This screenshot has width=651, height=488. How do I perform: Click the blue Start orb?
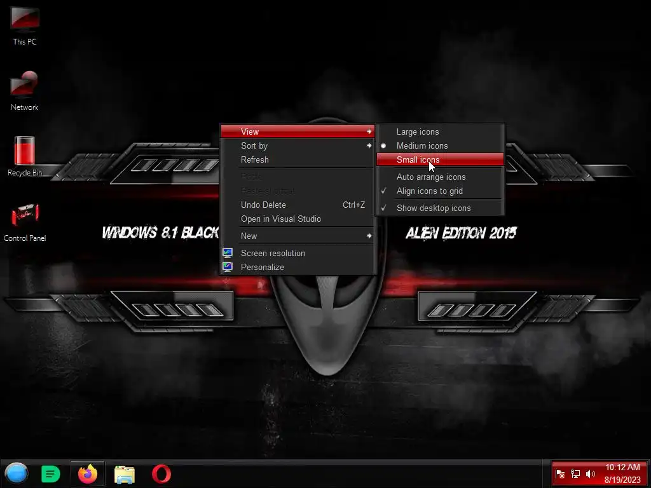[x=16, y=473]
